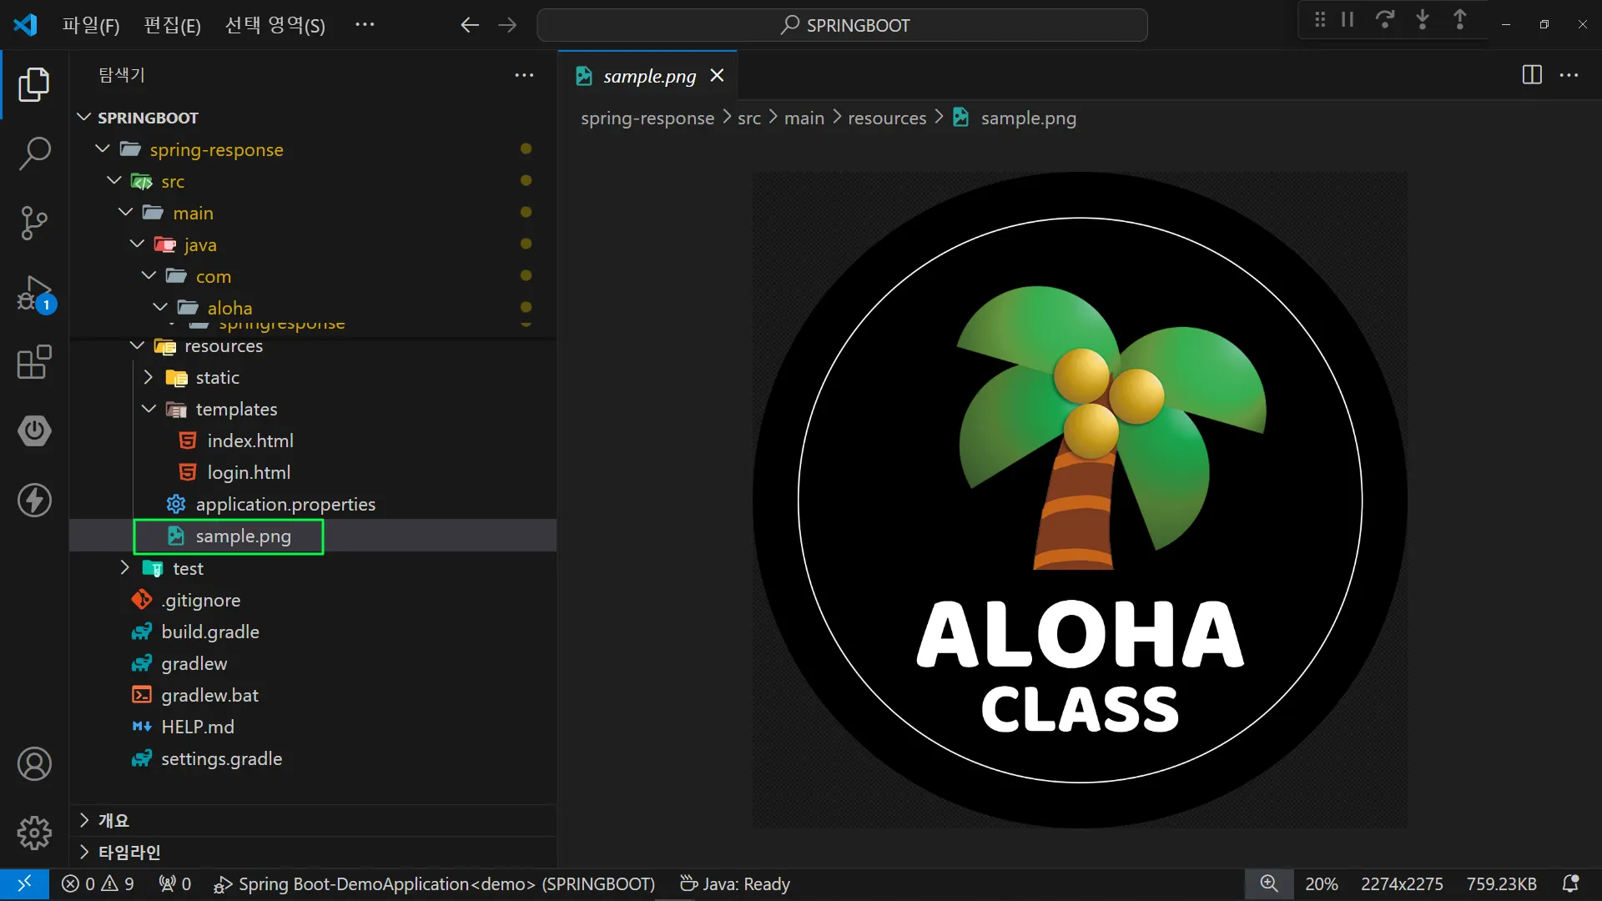
Task: Expand the test folder
Action: (125, 568)
